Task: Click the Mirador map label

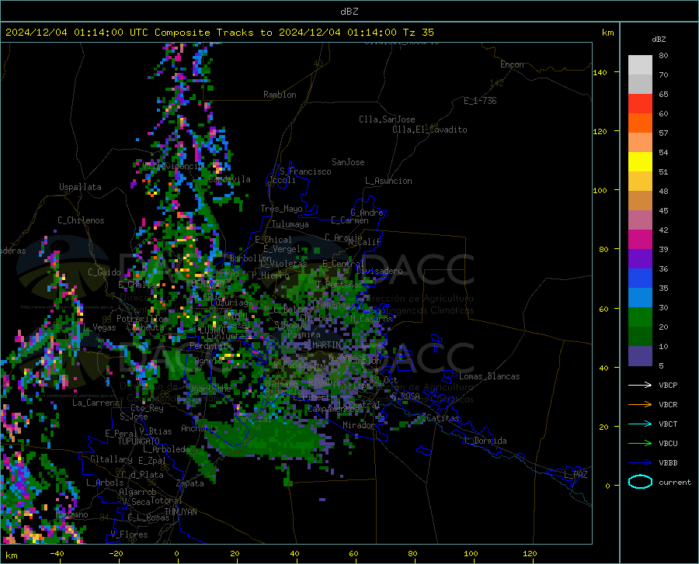Action: pyautogui.click(x=358, y=425)
